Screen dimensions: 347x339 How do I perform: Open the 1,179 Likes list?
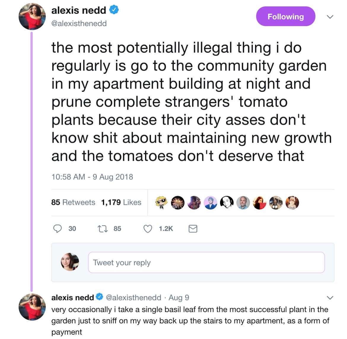(121, 202)
